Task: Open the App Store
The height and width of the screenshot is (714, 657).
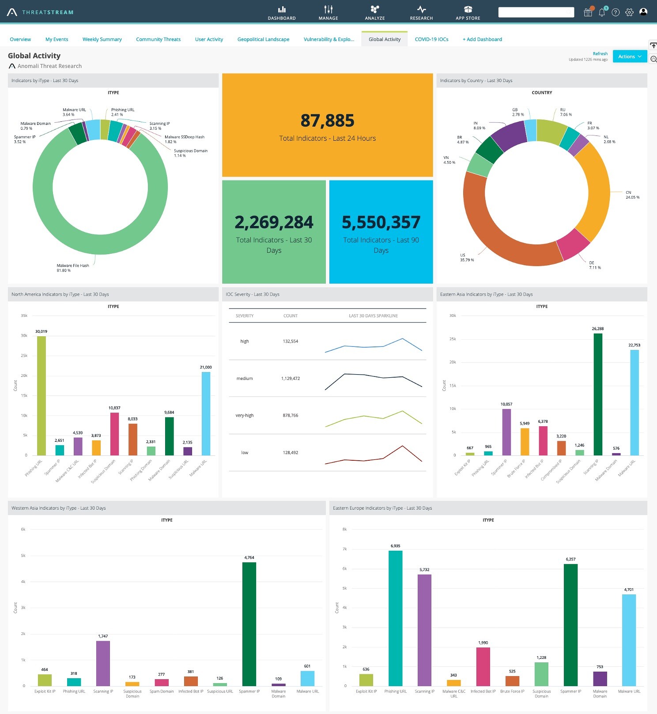Action: point(468,12)
